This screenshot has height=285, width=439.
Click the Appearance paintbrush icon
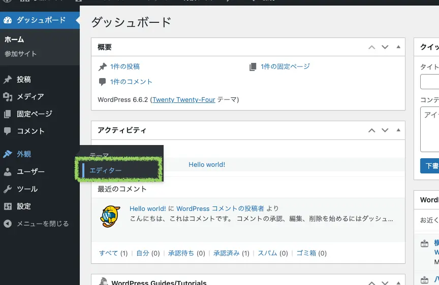pos(8,154)
